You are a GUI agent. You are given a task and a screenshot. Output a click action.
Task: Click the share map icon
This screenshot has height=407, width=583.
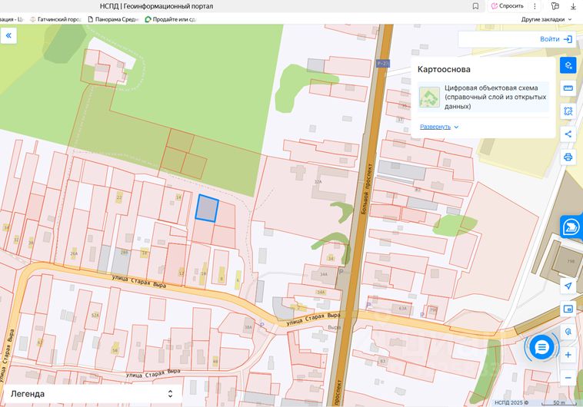pyautogui.click(x=568, y=134)
